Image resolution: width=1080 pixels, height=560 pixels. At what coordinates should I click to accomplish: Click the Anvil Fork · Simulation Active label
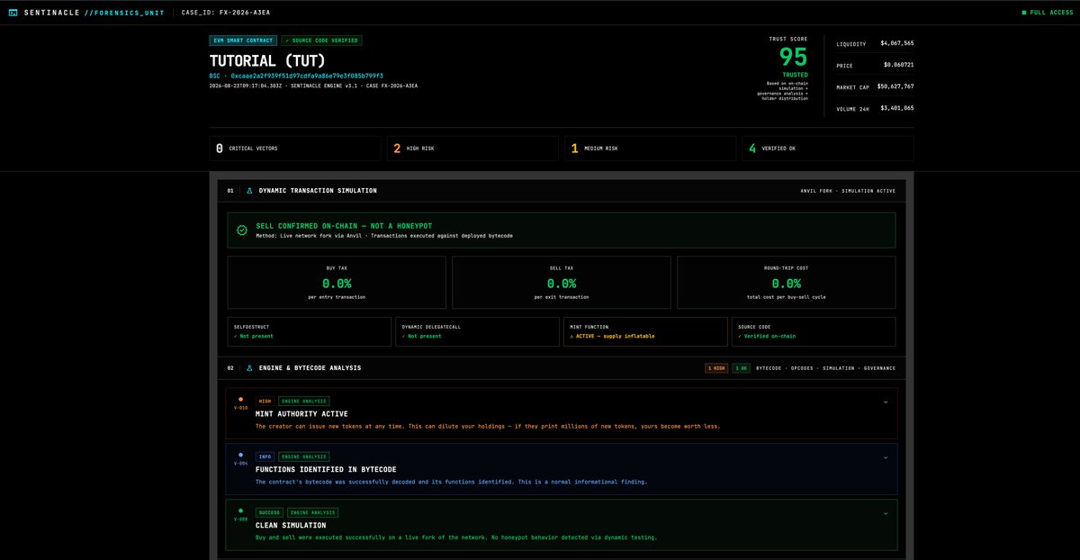coord(848,191)
